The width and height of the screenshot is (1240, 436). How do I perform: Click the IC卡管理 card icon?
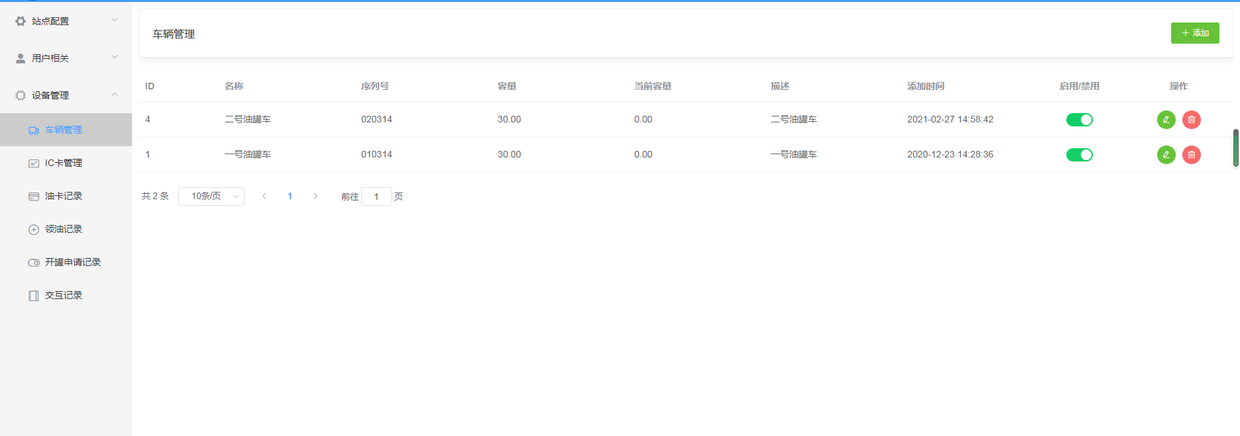34,163
